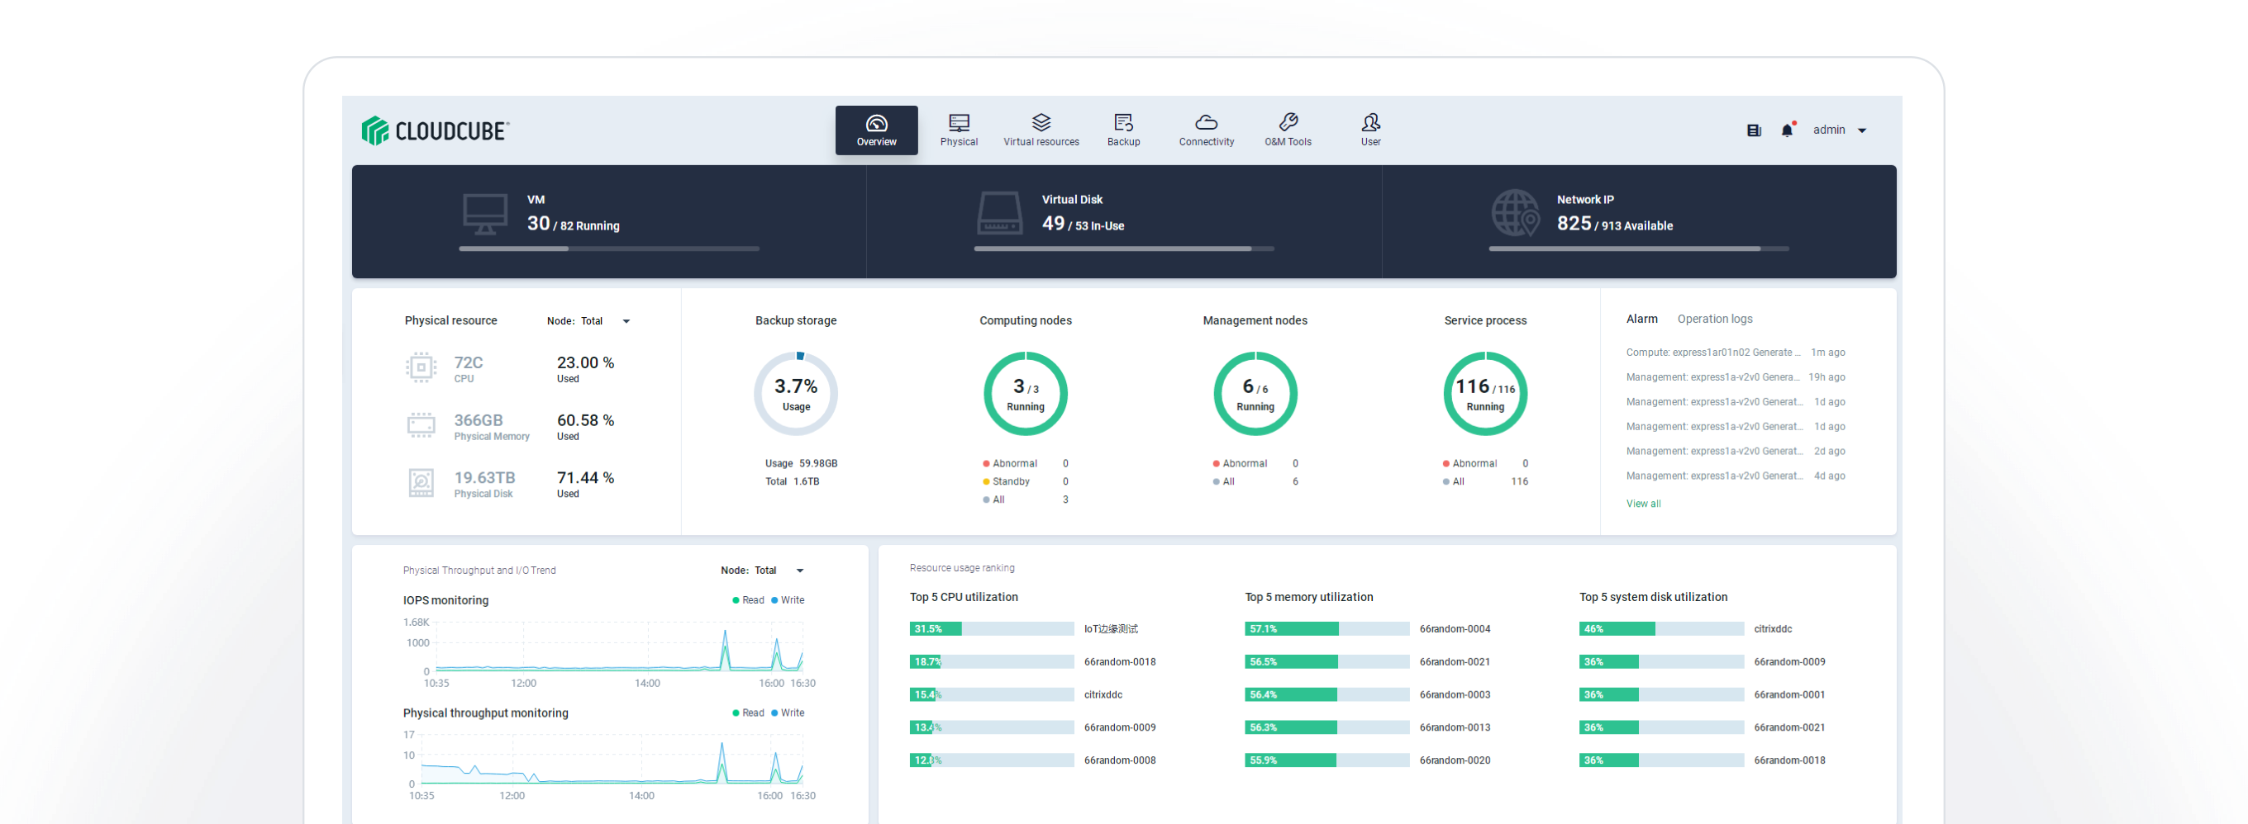Screen dimensions: 2248x824
Task: Expand the admin account dropdown
Action: [x=1840, y=130]
